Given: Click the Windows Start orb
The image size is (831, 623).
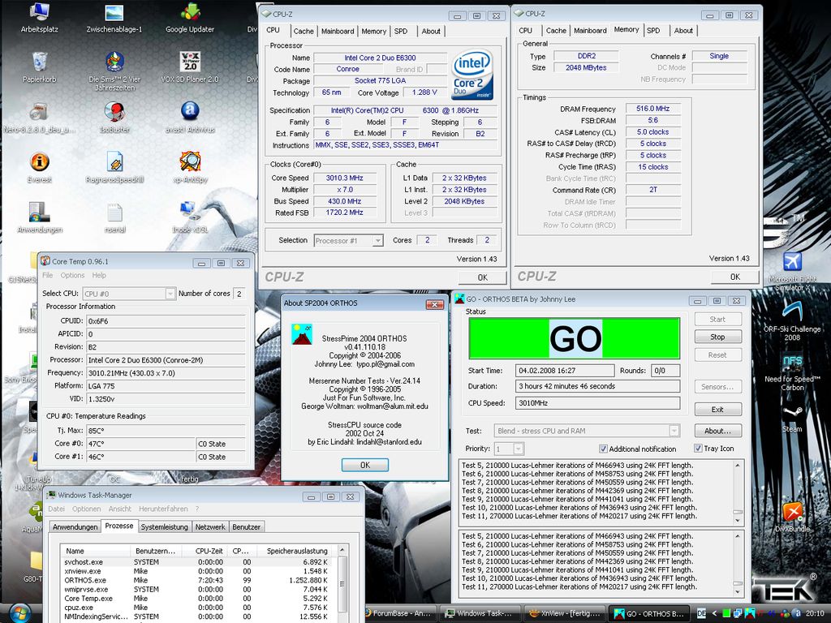Looking at the screenshot, I should [x=19, y=613].
